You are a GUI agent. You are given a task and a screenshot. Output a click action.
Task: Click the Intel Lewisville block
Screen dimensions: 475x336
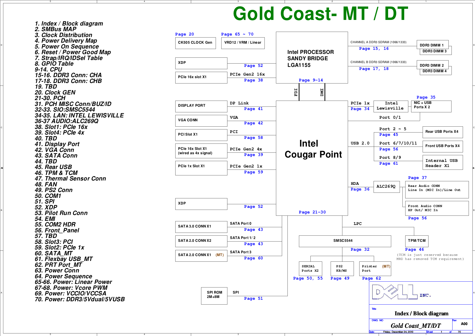[391, 106]
